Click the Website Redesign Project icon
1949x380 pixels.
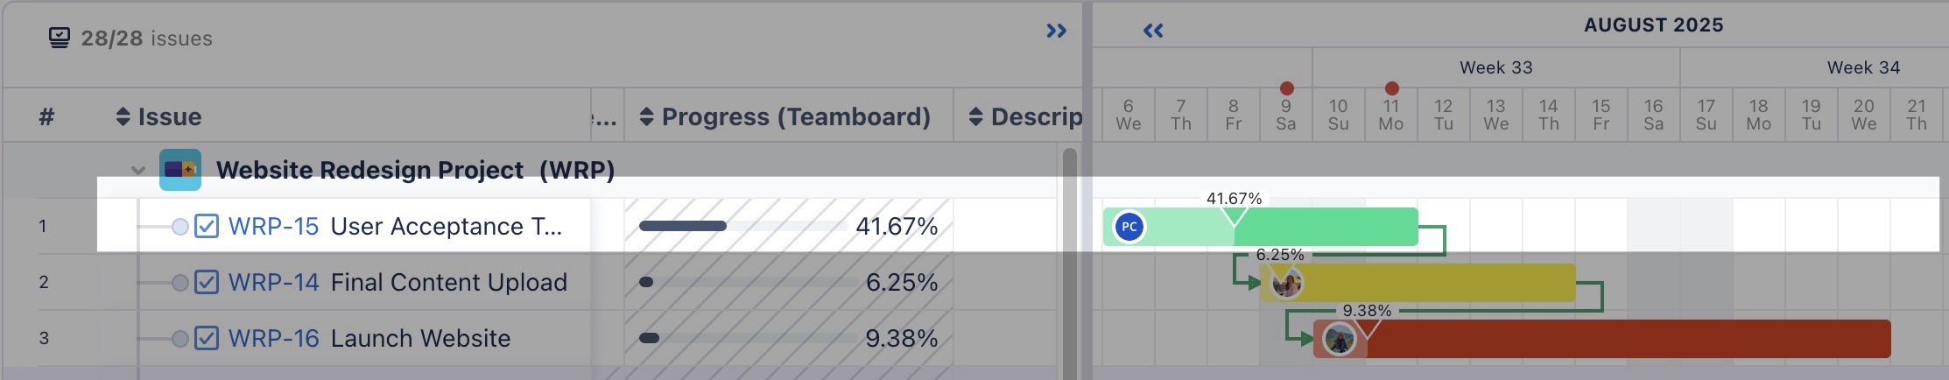pos(180,170)
